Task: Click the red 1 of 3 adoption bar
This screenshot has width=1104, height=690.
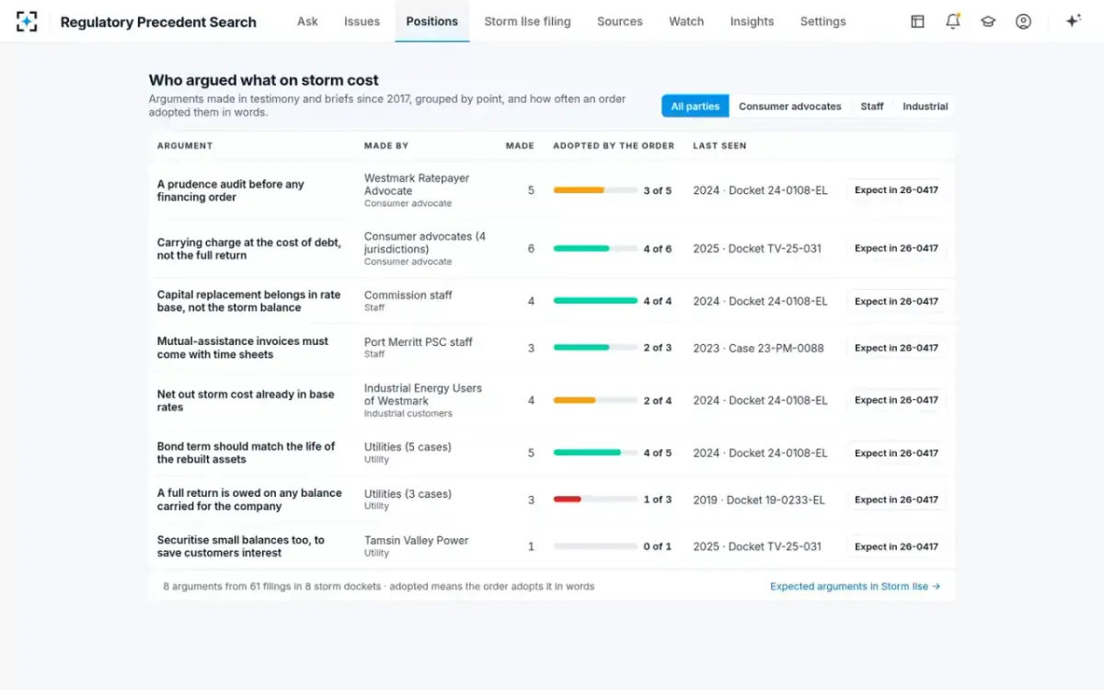Action: click(595, 500)
